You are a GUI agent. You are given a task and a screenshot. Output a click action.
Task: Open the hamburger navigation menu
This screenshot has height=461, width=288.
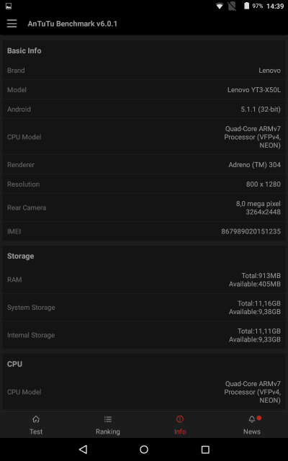(x=12, y=24)
